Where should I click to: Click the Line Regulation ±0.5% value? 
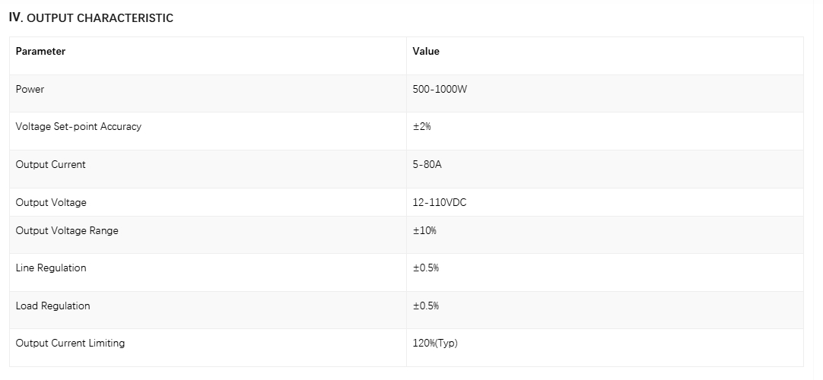pos(426,268)
